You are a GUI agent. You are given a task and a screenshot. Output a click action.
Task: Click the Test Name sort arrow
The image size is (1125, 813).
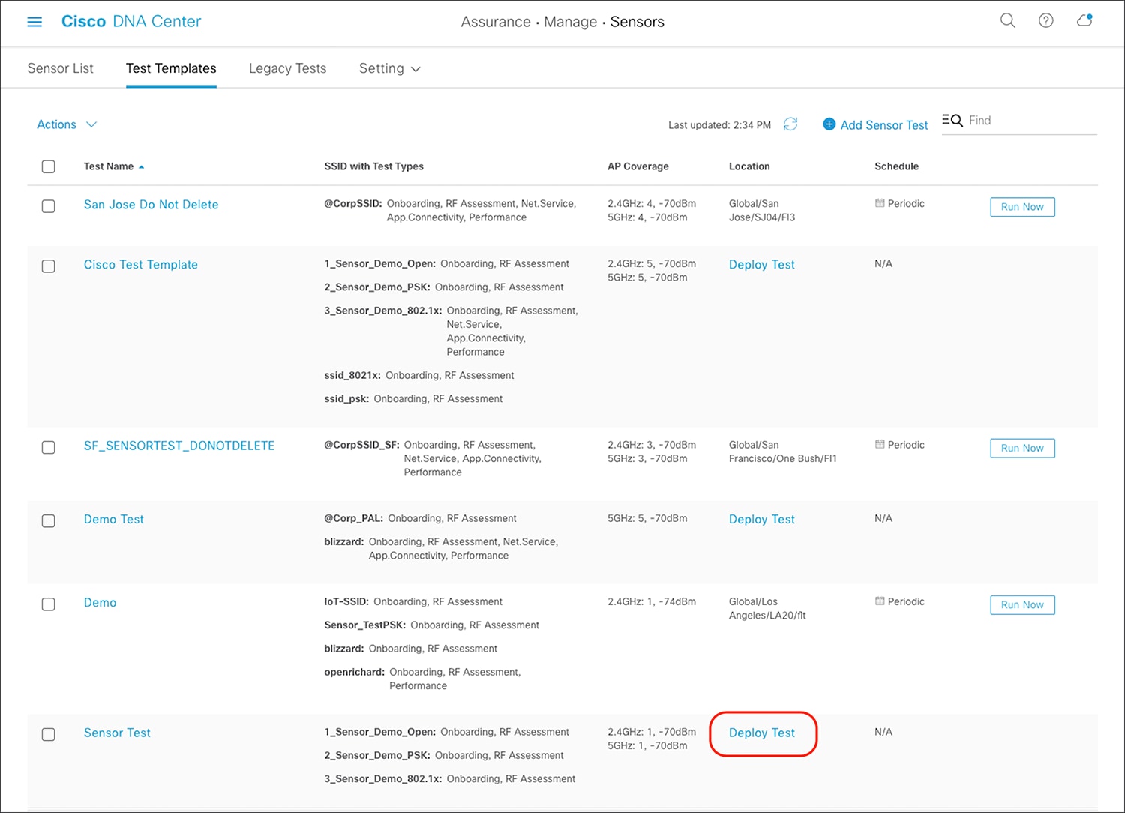(x=141, y=167)
